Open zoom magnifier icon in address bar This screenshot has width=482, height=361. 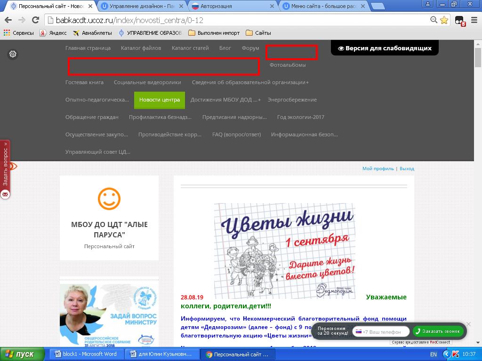pyautogui.click(x=434, y=20)
